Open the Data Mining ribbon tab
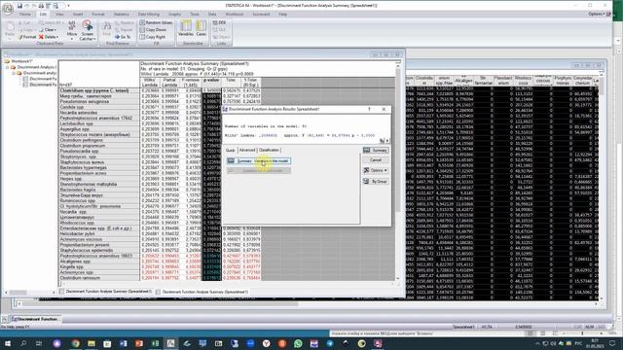 (x=149, y=14)
